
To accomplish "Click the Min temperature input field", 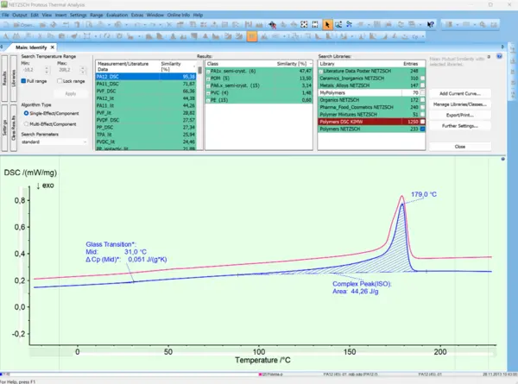I will (33, 70).
